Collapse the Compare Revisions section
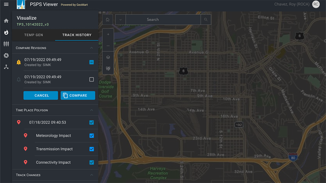Viewport: 326px width, 183px height. click(x=92, y=48)
